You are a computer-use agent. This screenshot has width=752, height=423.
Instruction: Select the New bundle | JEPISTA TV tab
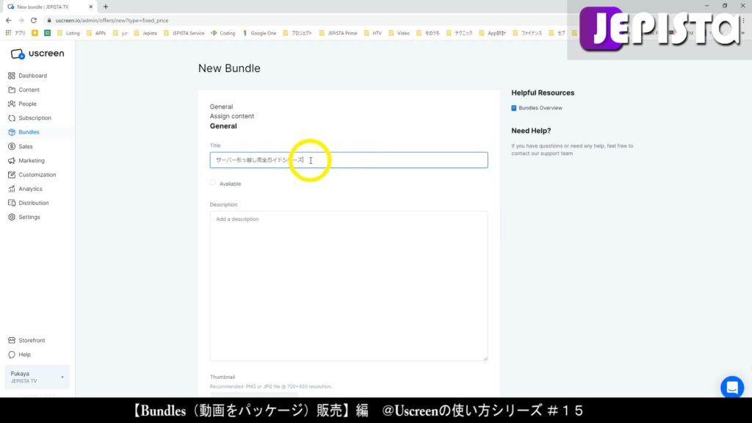pyautogui.click(x=48, y=7)
